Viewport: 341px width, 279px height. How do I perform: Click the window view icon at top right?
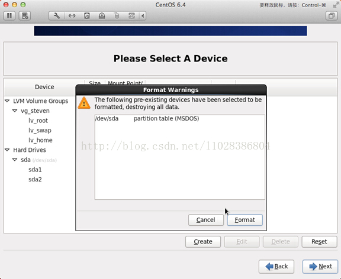pyautogui.click(x=332, y=16)
